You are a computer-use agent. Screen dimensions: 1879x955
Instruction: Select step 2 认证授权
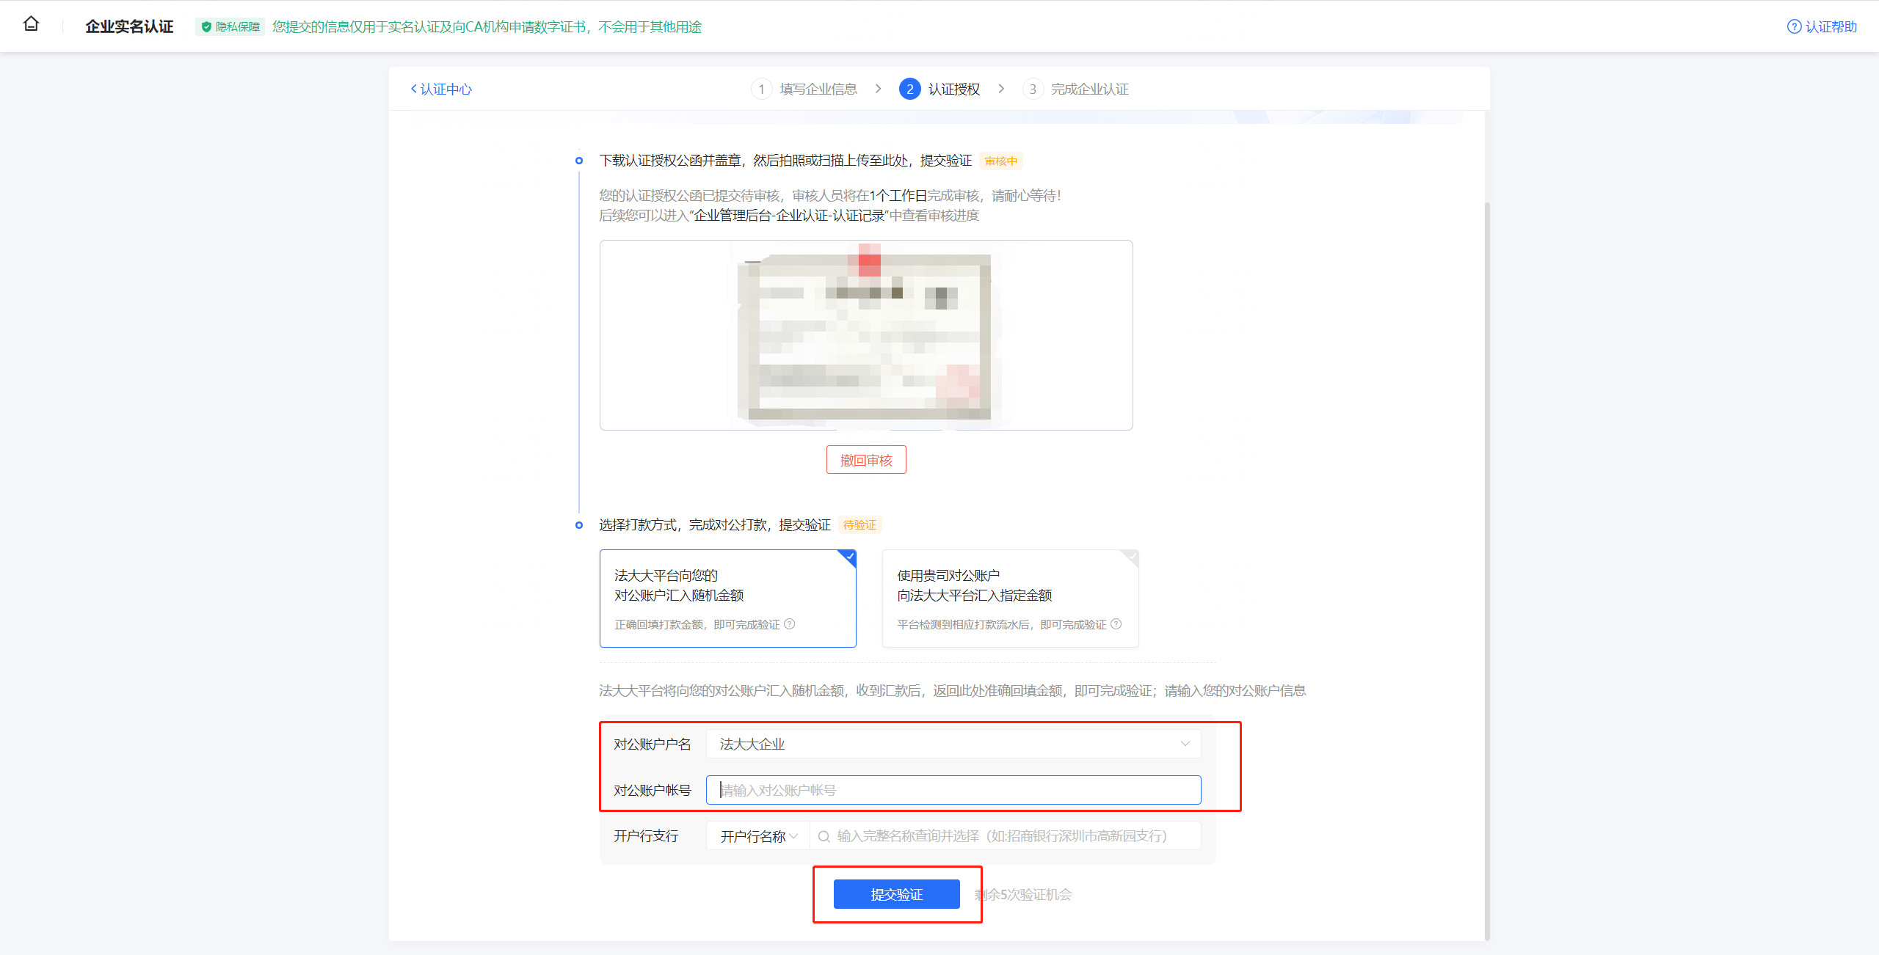pyautogui.click(x=940, y=89)
